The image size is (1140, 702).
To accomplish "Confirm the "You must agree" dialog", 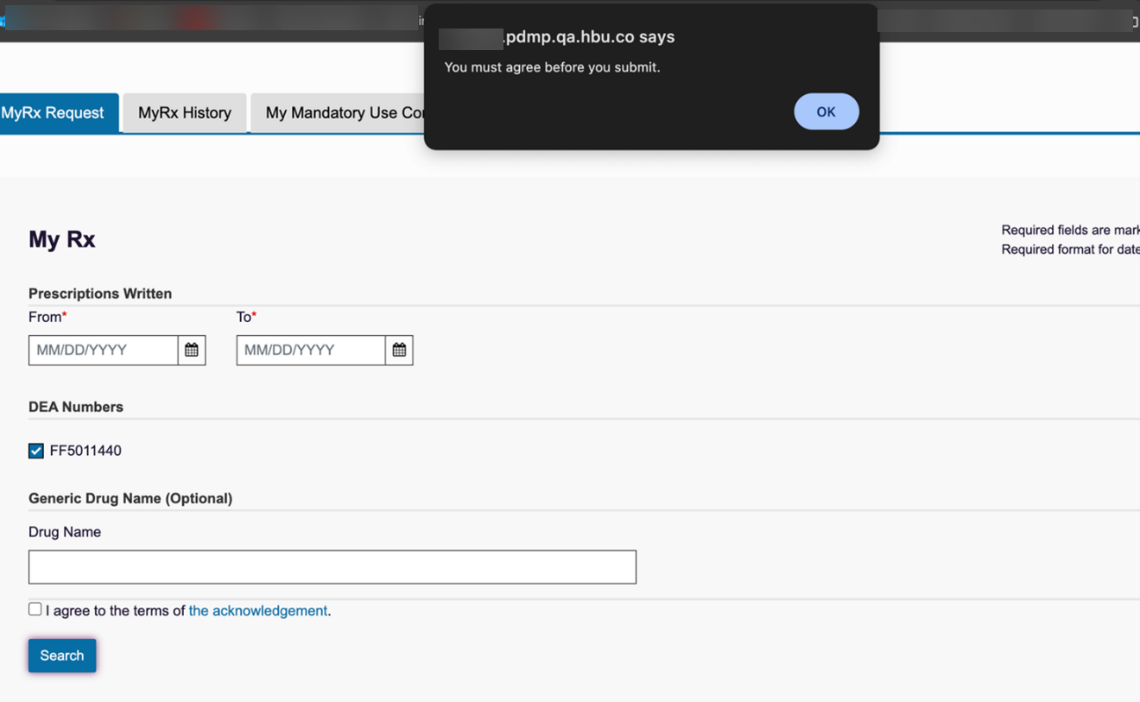I will pos(826,111).
